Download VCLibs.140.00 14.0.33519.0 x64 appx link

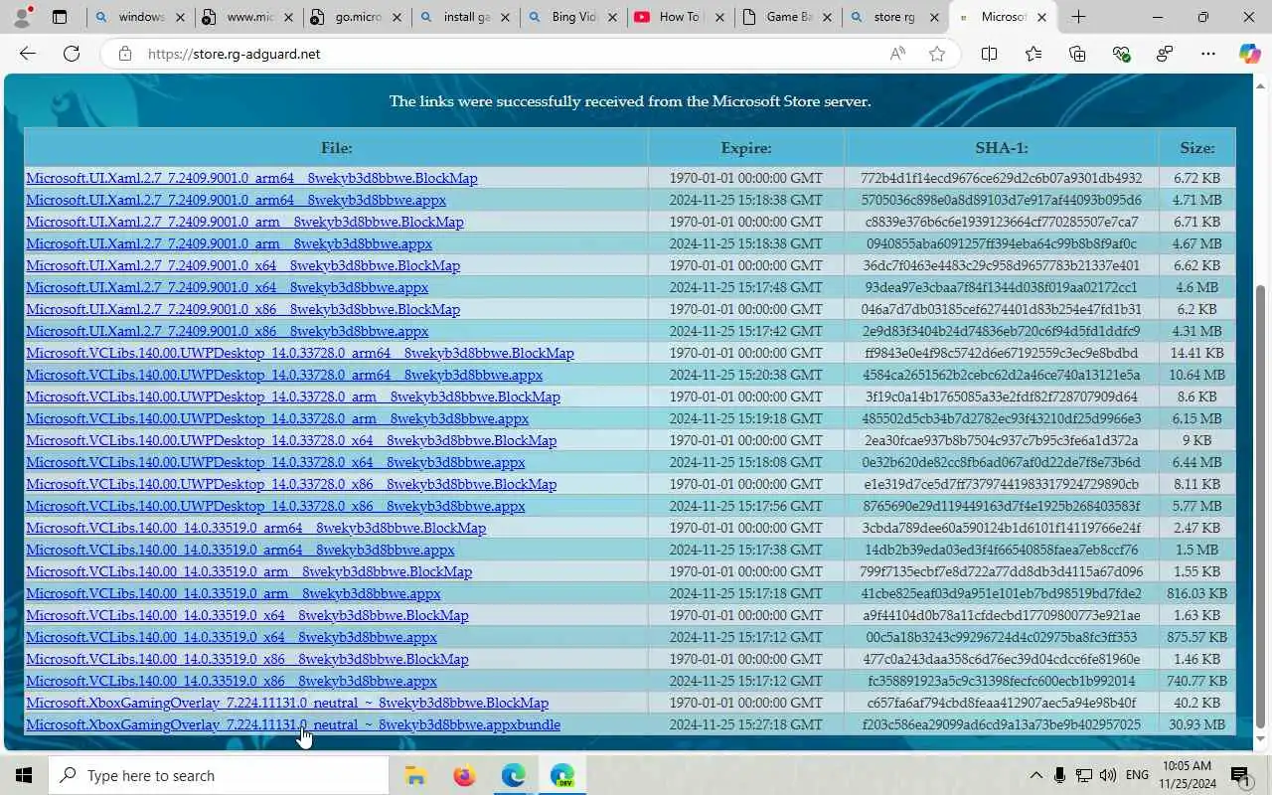click(232, 637)
